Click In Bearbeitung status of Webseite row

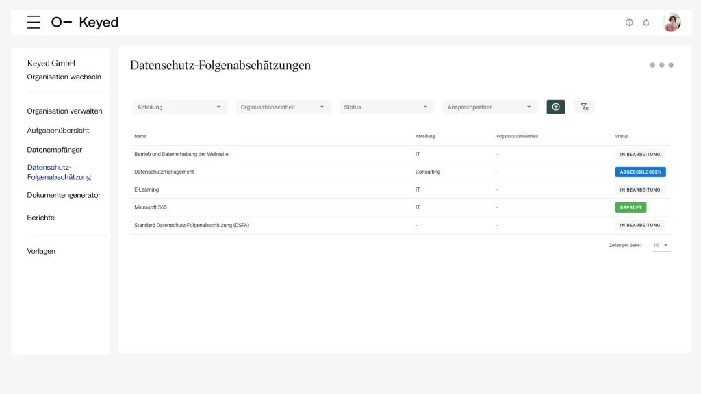click(x=640, y=154)
